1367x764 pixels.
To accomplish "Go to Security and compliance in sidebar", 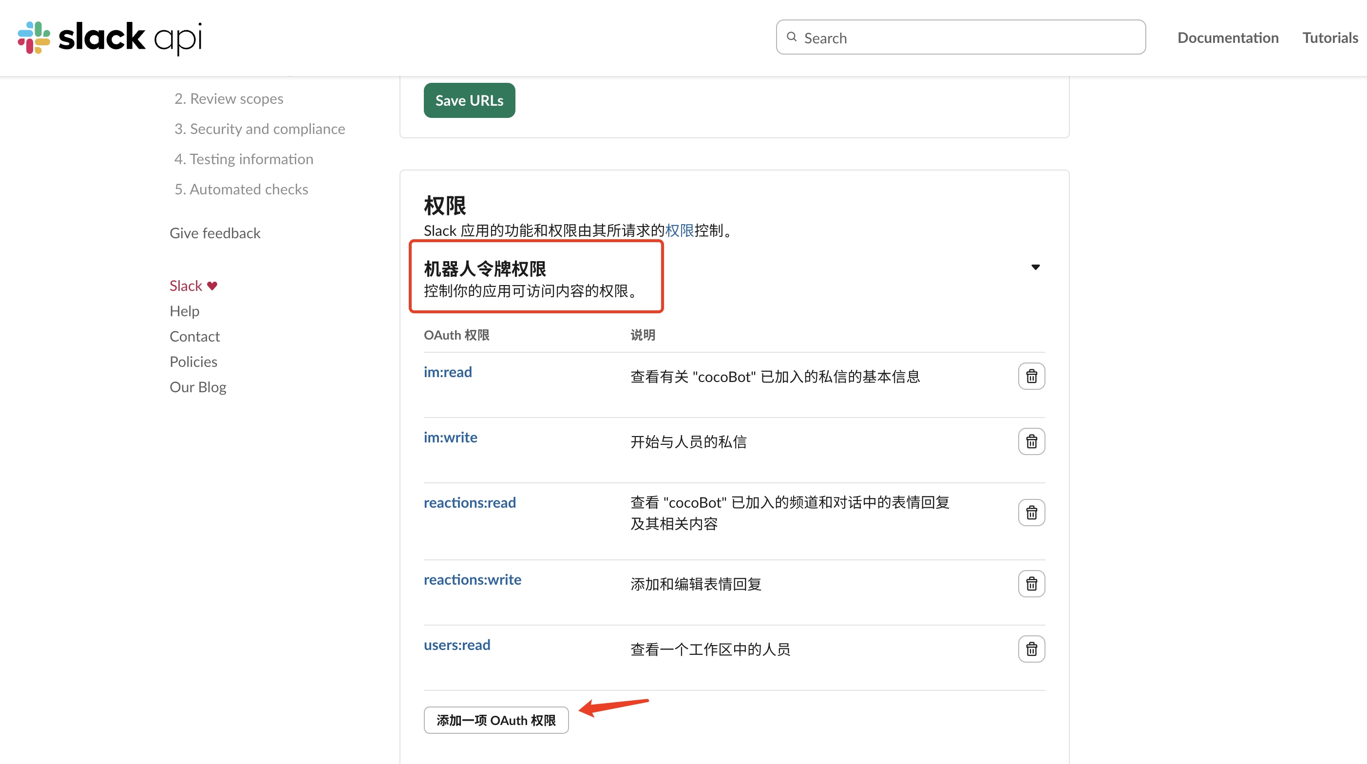I will (260, 129).
